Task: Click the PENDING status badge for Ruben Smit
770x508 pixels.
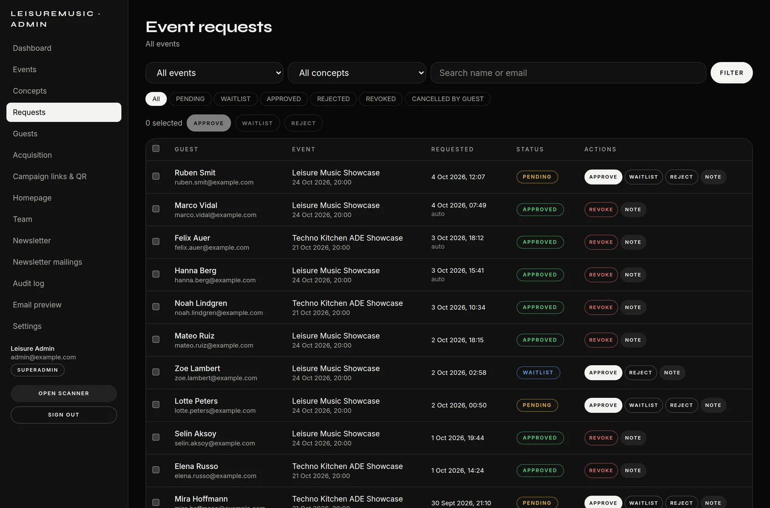Action: 537,177
